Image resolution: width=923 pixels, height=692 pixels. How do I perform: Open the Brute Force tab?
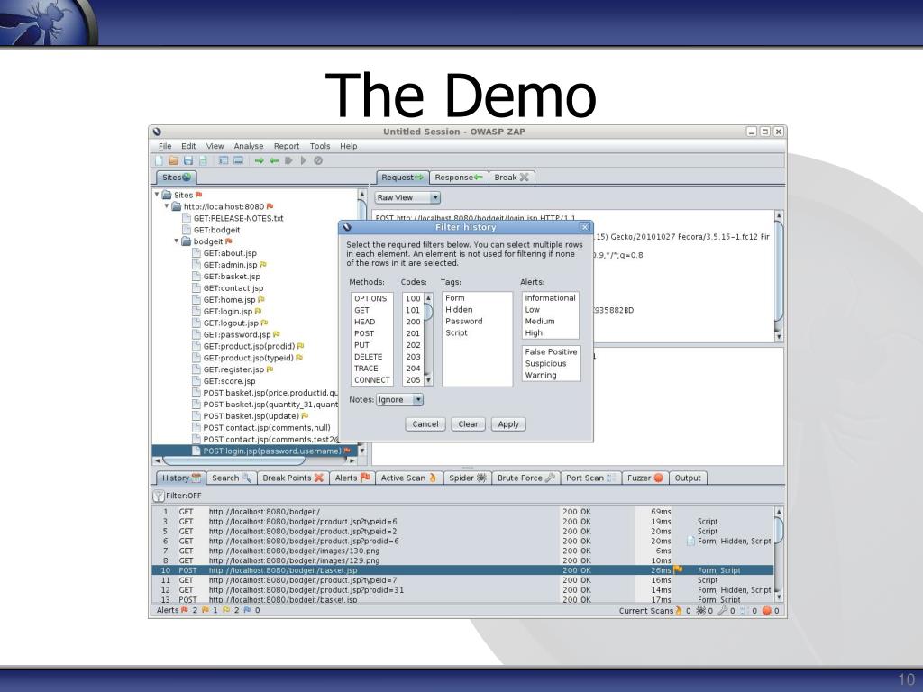[525, 478]
